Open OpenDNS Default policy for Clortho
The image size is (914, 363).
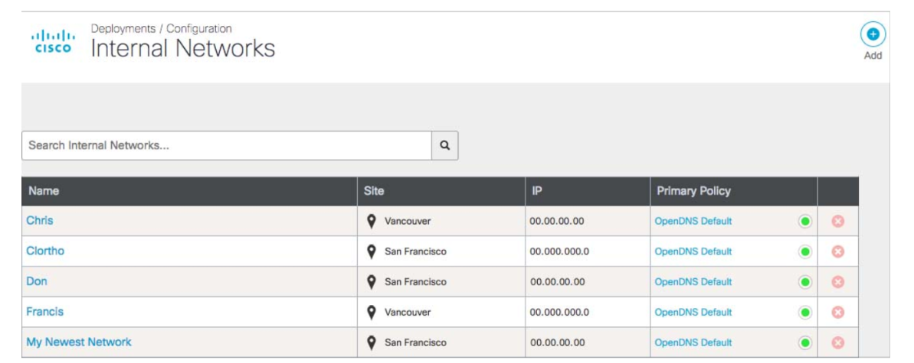(693, 252)
